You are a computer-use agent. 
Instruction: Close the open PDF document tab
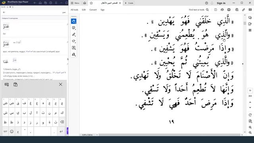[120, 3]
